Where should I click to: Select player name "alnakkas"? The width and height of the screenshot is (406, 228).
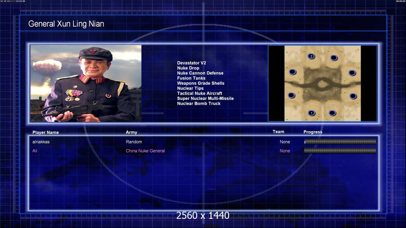click(x=41, y=142)
